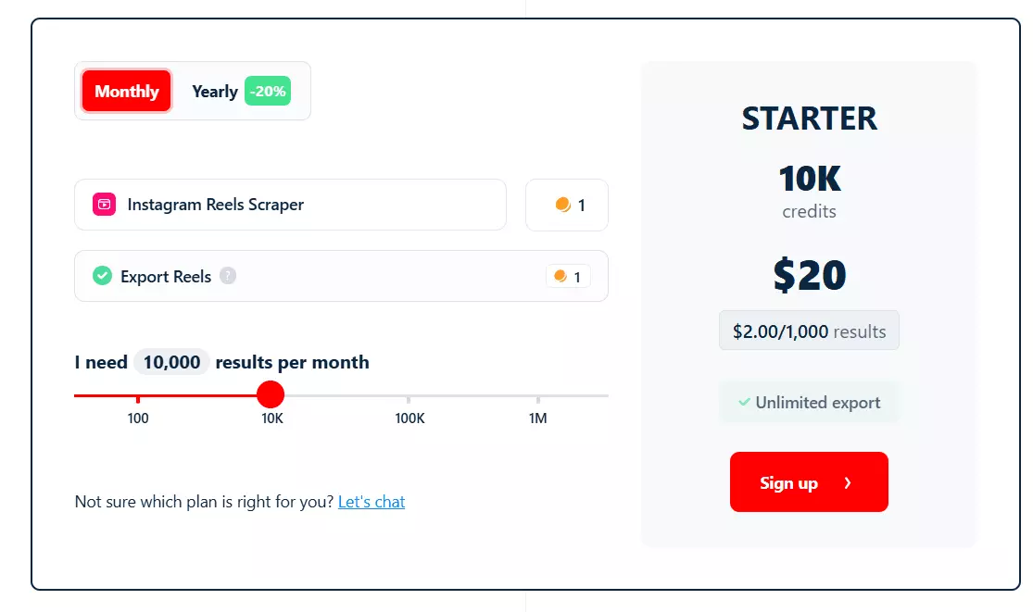Click the green checkmark on Export Reels
1033x612 pixels.
point(102,276)
